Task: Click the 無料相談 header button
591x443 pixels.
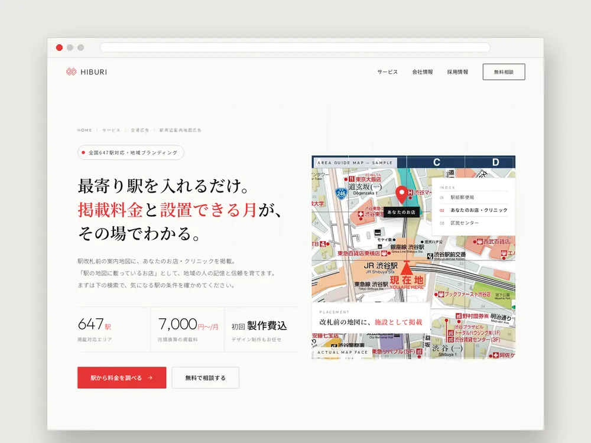Action: (x=504, y=72)
